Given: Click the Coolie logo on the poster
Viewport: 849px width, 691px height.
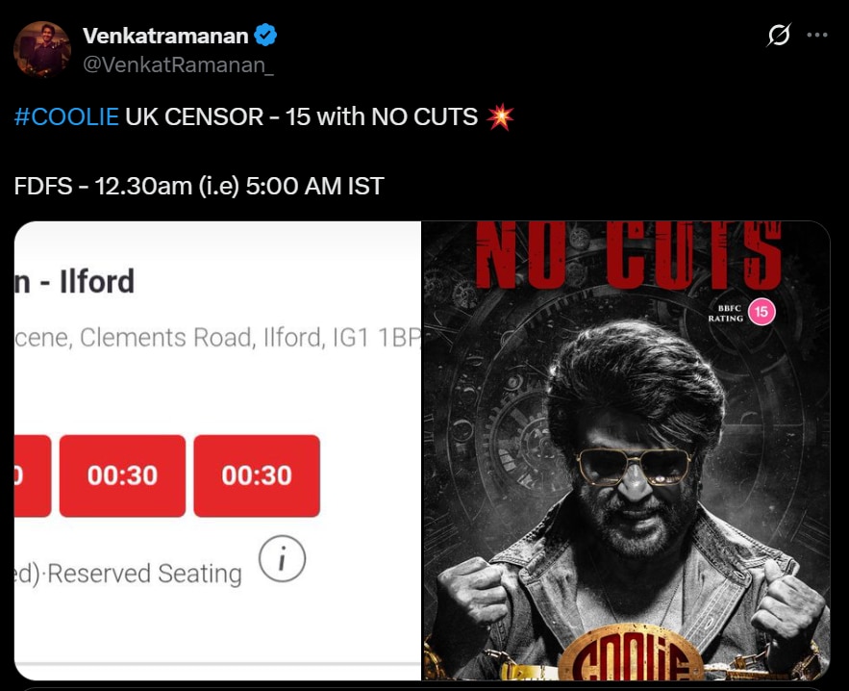Looking at the screenshot, I should click(x=629, y=657).
